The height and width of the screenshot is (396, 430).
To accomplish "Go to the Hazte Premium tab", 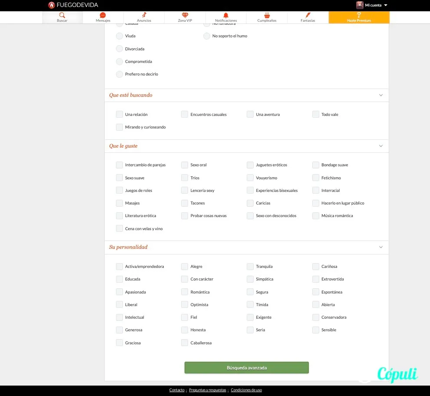I will click(x=359, y=17).
